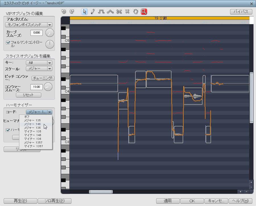Click the arrow of the スケール dropdown
The image size is (256, 206).
[49, 69]
